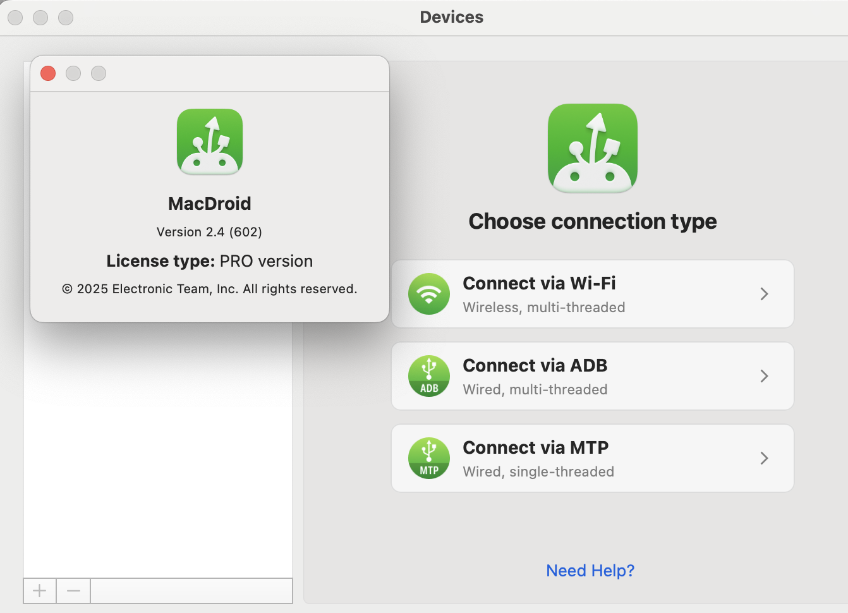The height and width of the screenshot is (613, 848).
Task: Select Connect via Wi-Fi option
Action: coord(593,294)
